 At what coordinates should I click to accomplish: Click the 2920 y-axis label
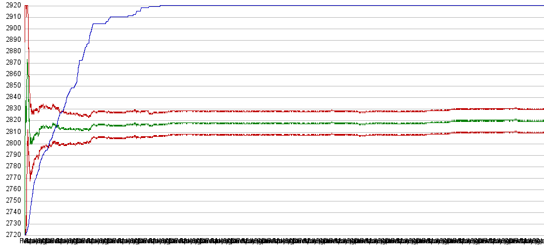click(x=11, y=5)
